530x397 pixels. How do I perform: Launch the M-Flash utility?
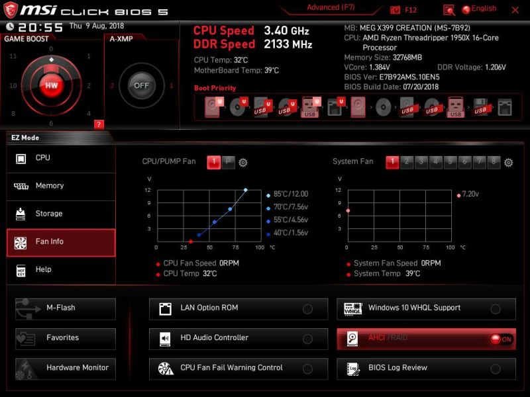pos(65,308)
